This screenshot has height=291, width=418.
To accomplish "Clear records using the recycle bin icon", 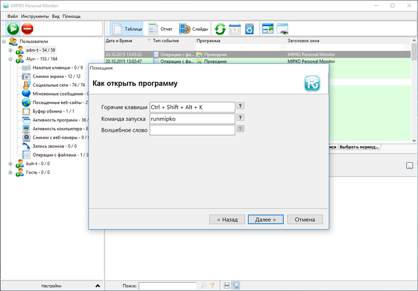I will [250, 29].
